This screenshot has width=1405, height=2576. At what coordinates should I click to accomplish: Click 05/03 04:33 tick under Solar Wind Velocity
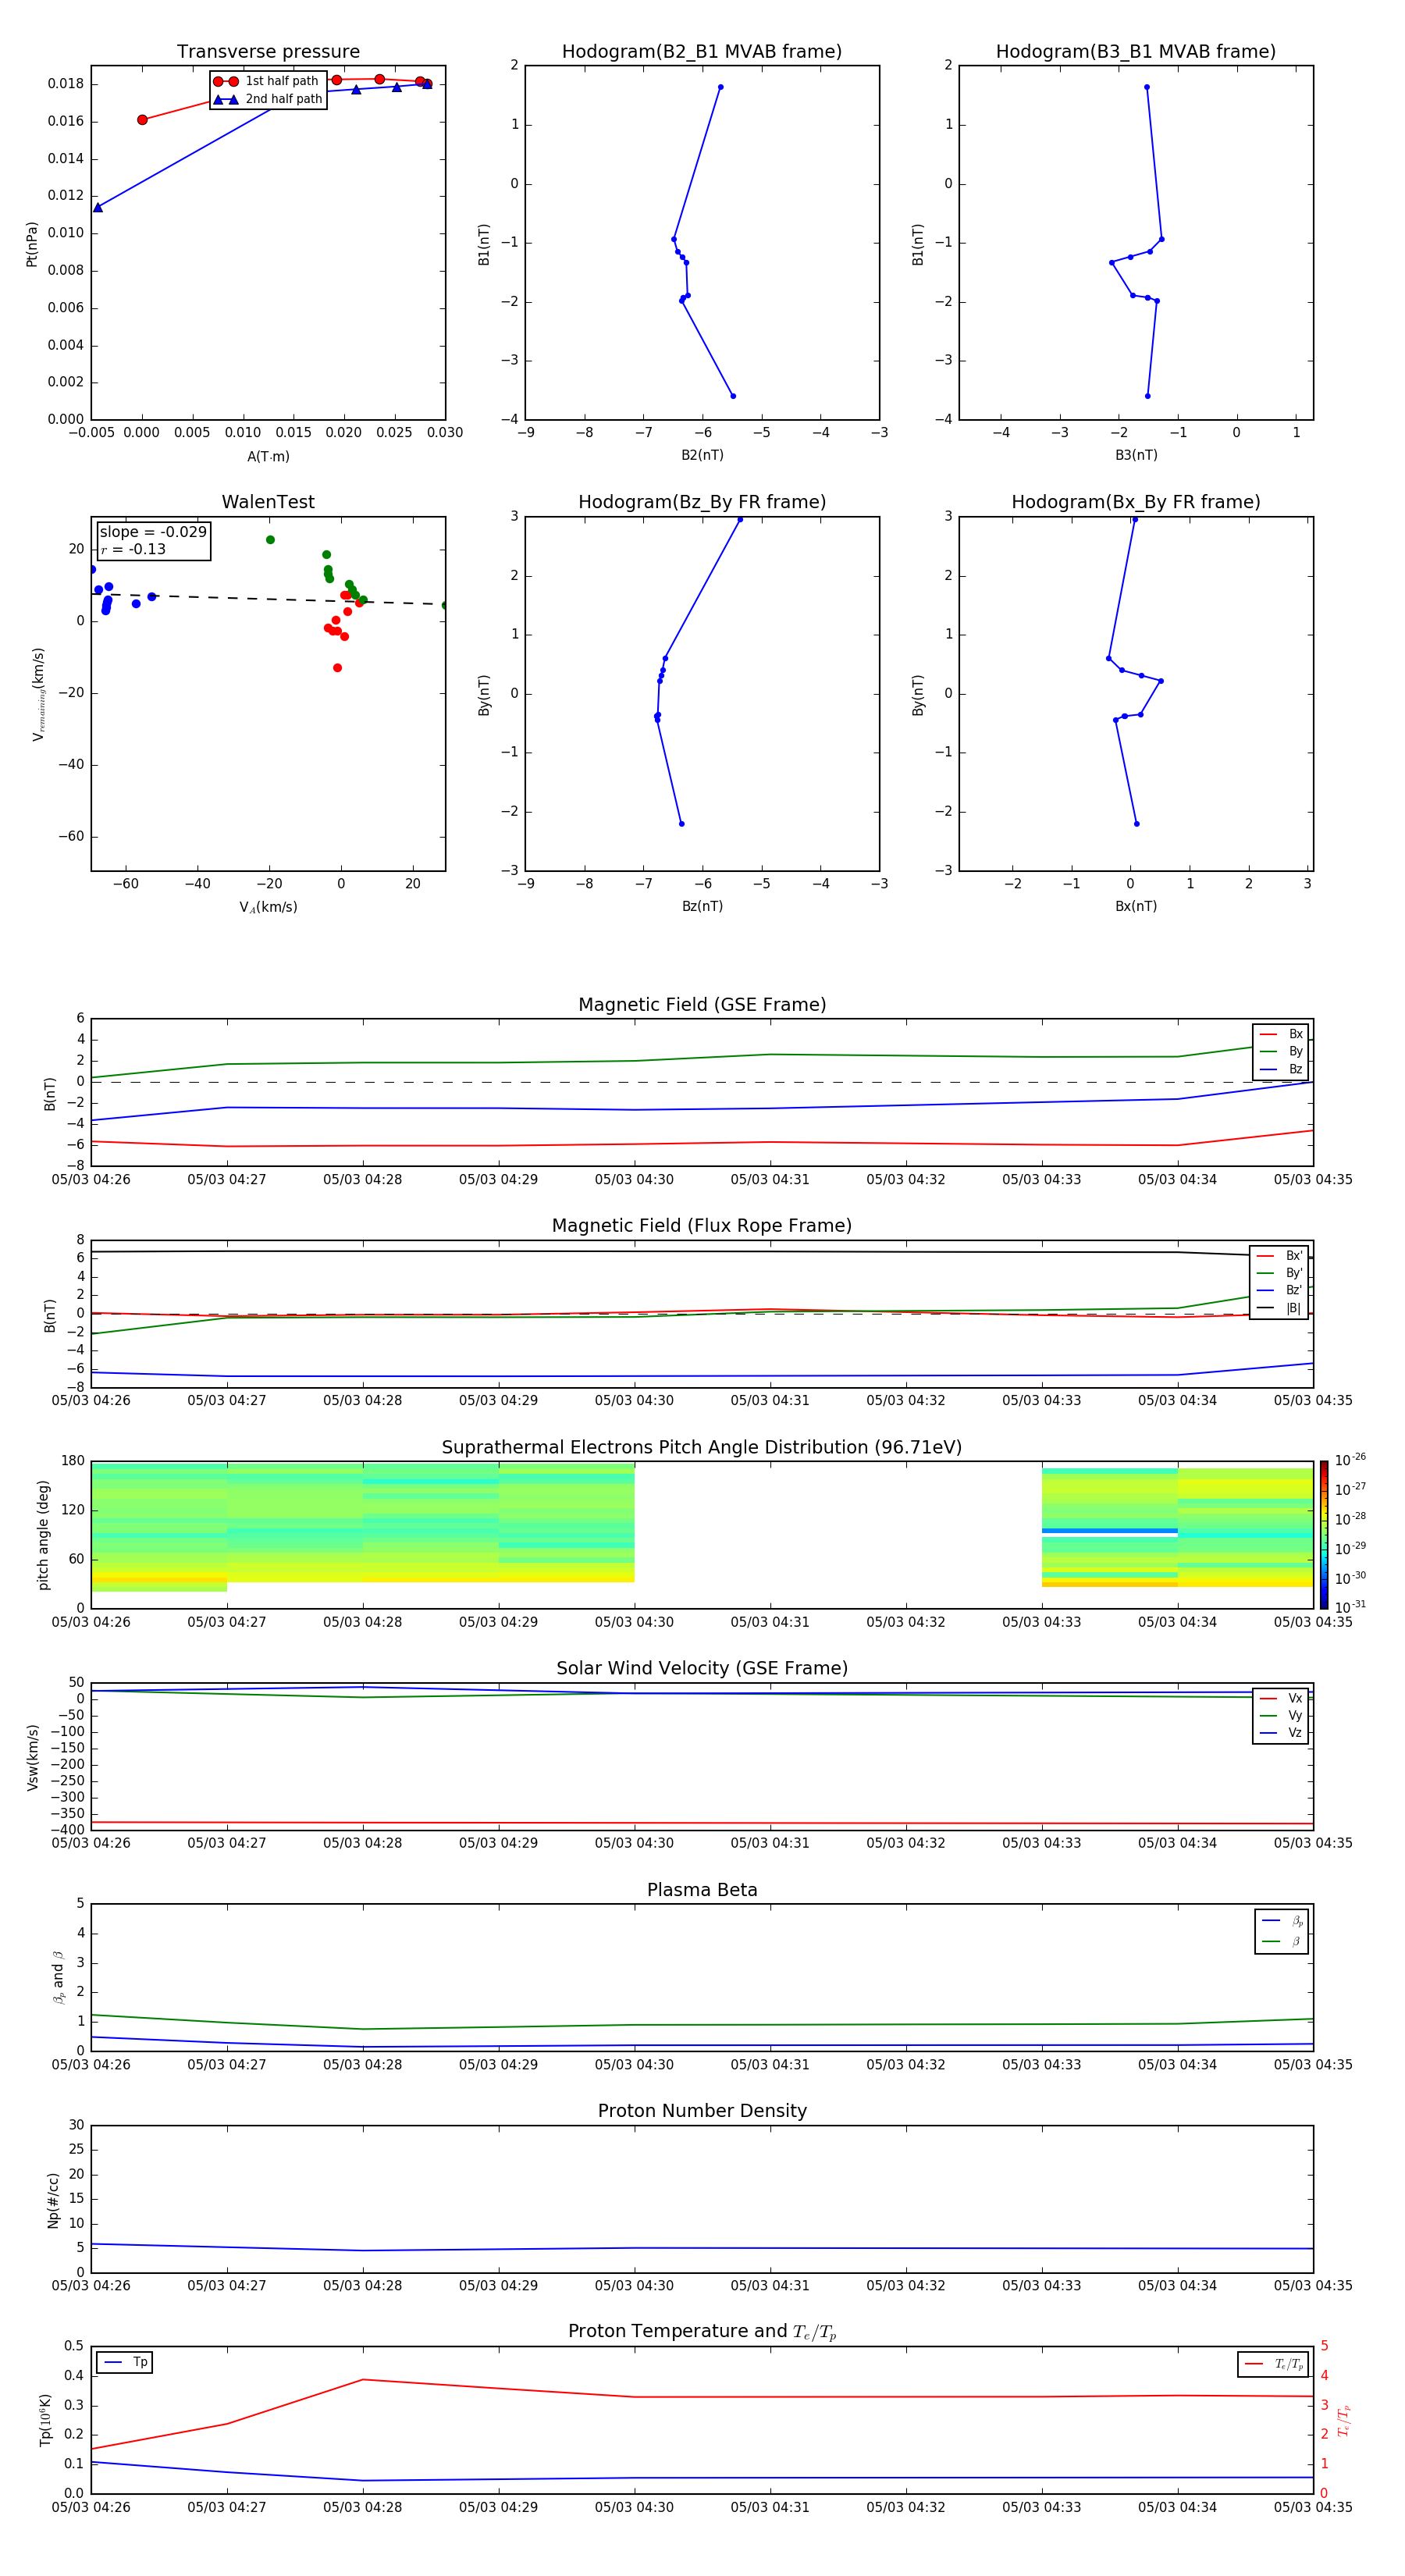click(1041, 1843)
